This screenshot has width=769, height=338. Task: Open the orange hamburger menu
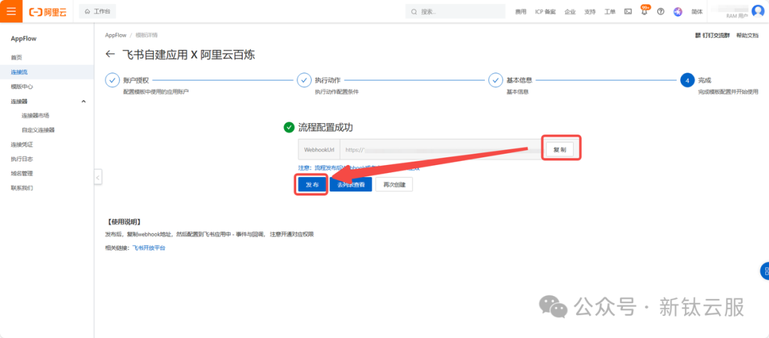tap(11, 11)
